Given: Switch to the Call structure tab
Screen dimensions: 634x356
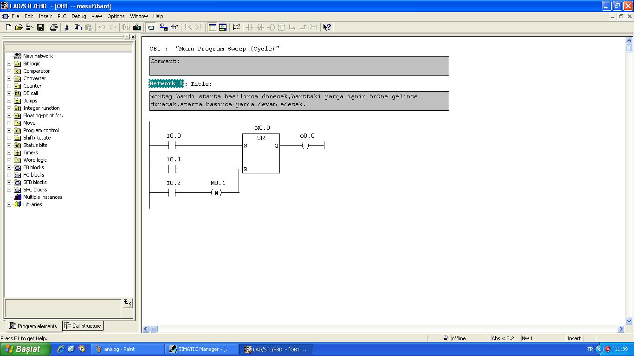Looking at the screenshot, I should [x=83, y=326].
